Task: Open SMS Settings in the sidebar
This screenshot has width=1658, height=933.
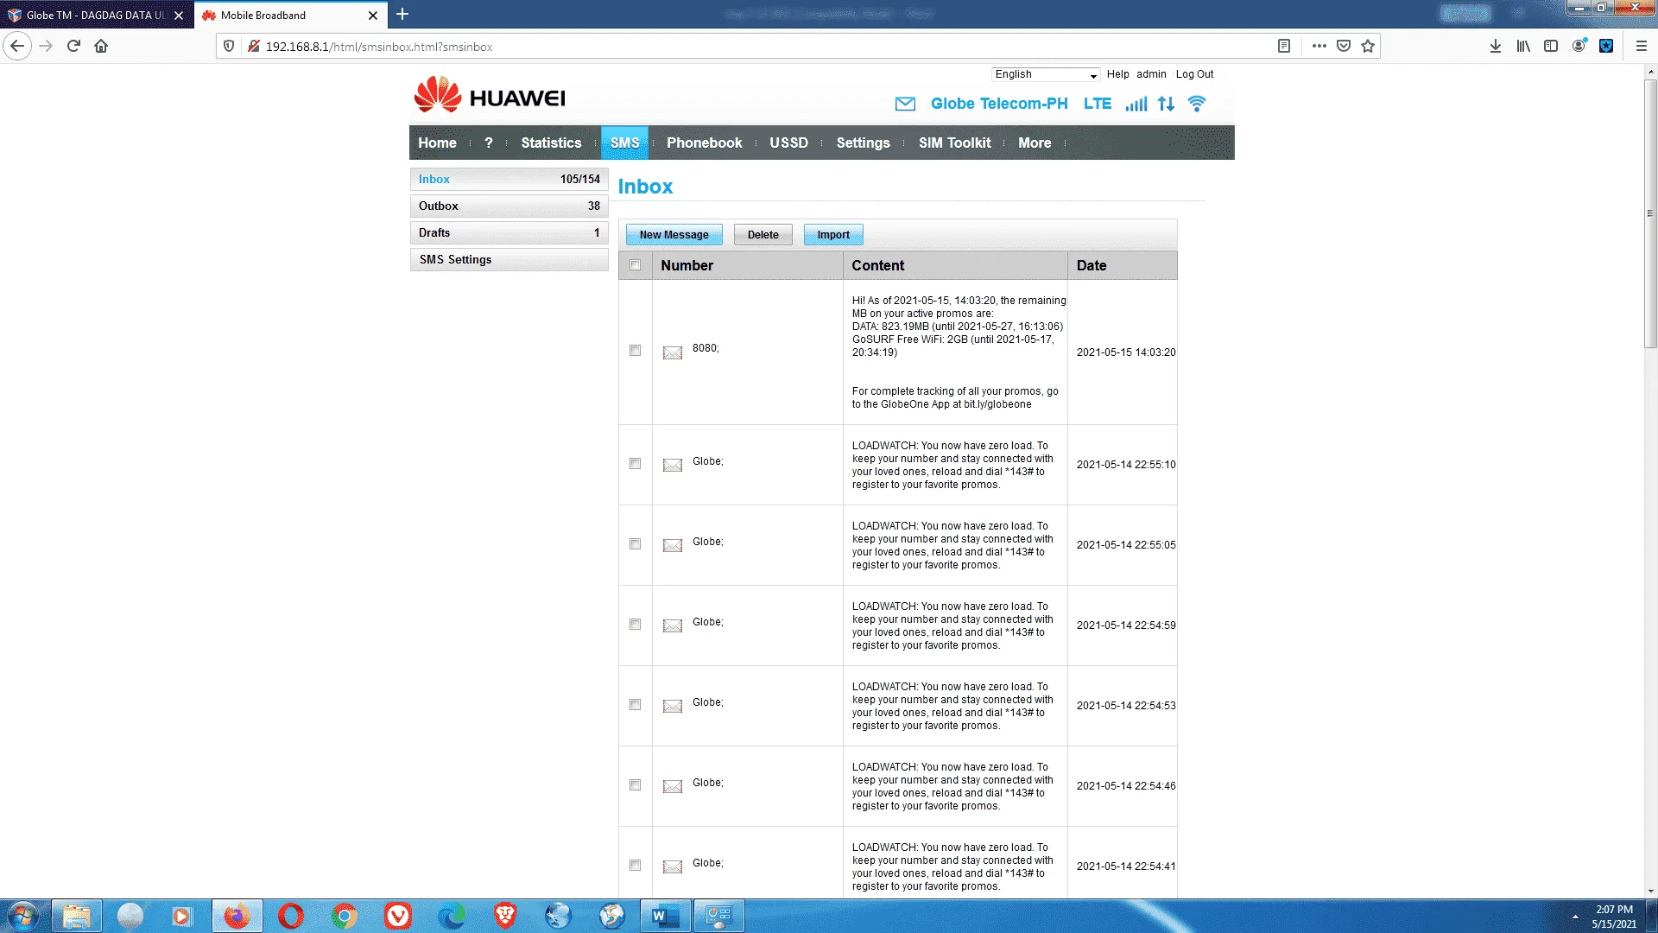Action: click(x=509, y=259)
